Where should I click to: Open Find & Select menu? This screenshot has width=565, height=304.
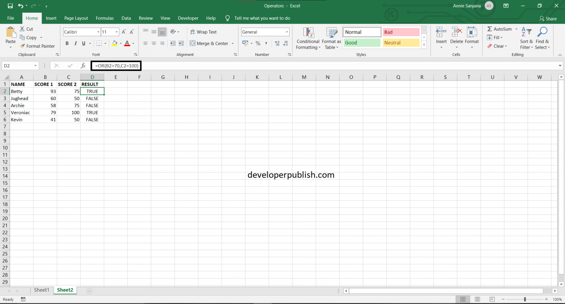click(x=542, y=38)
